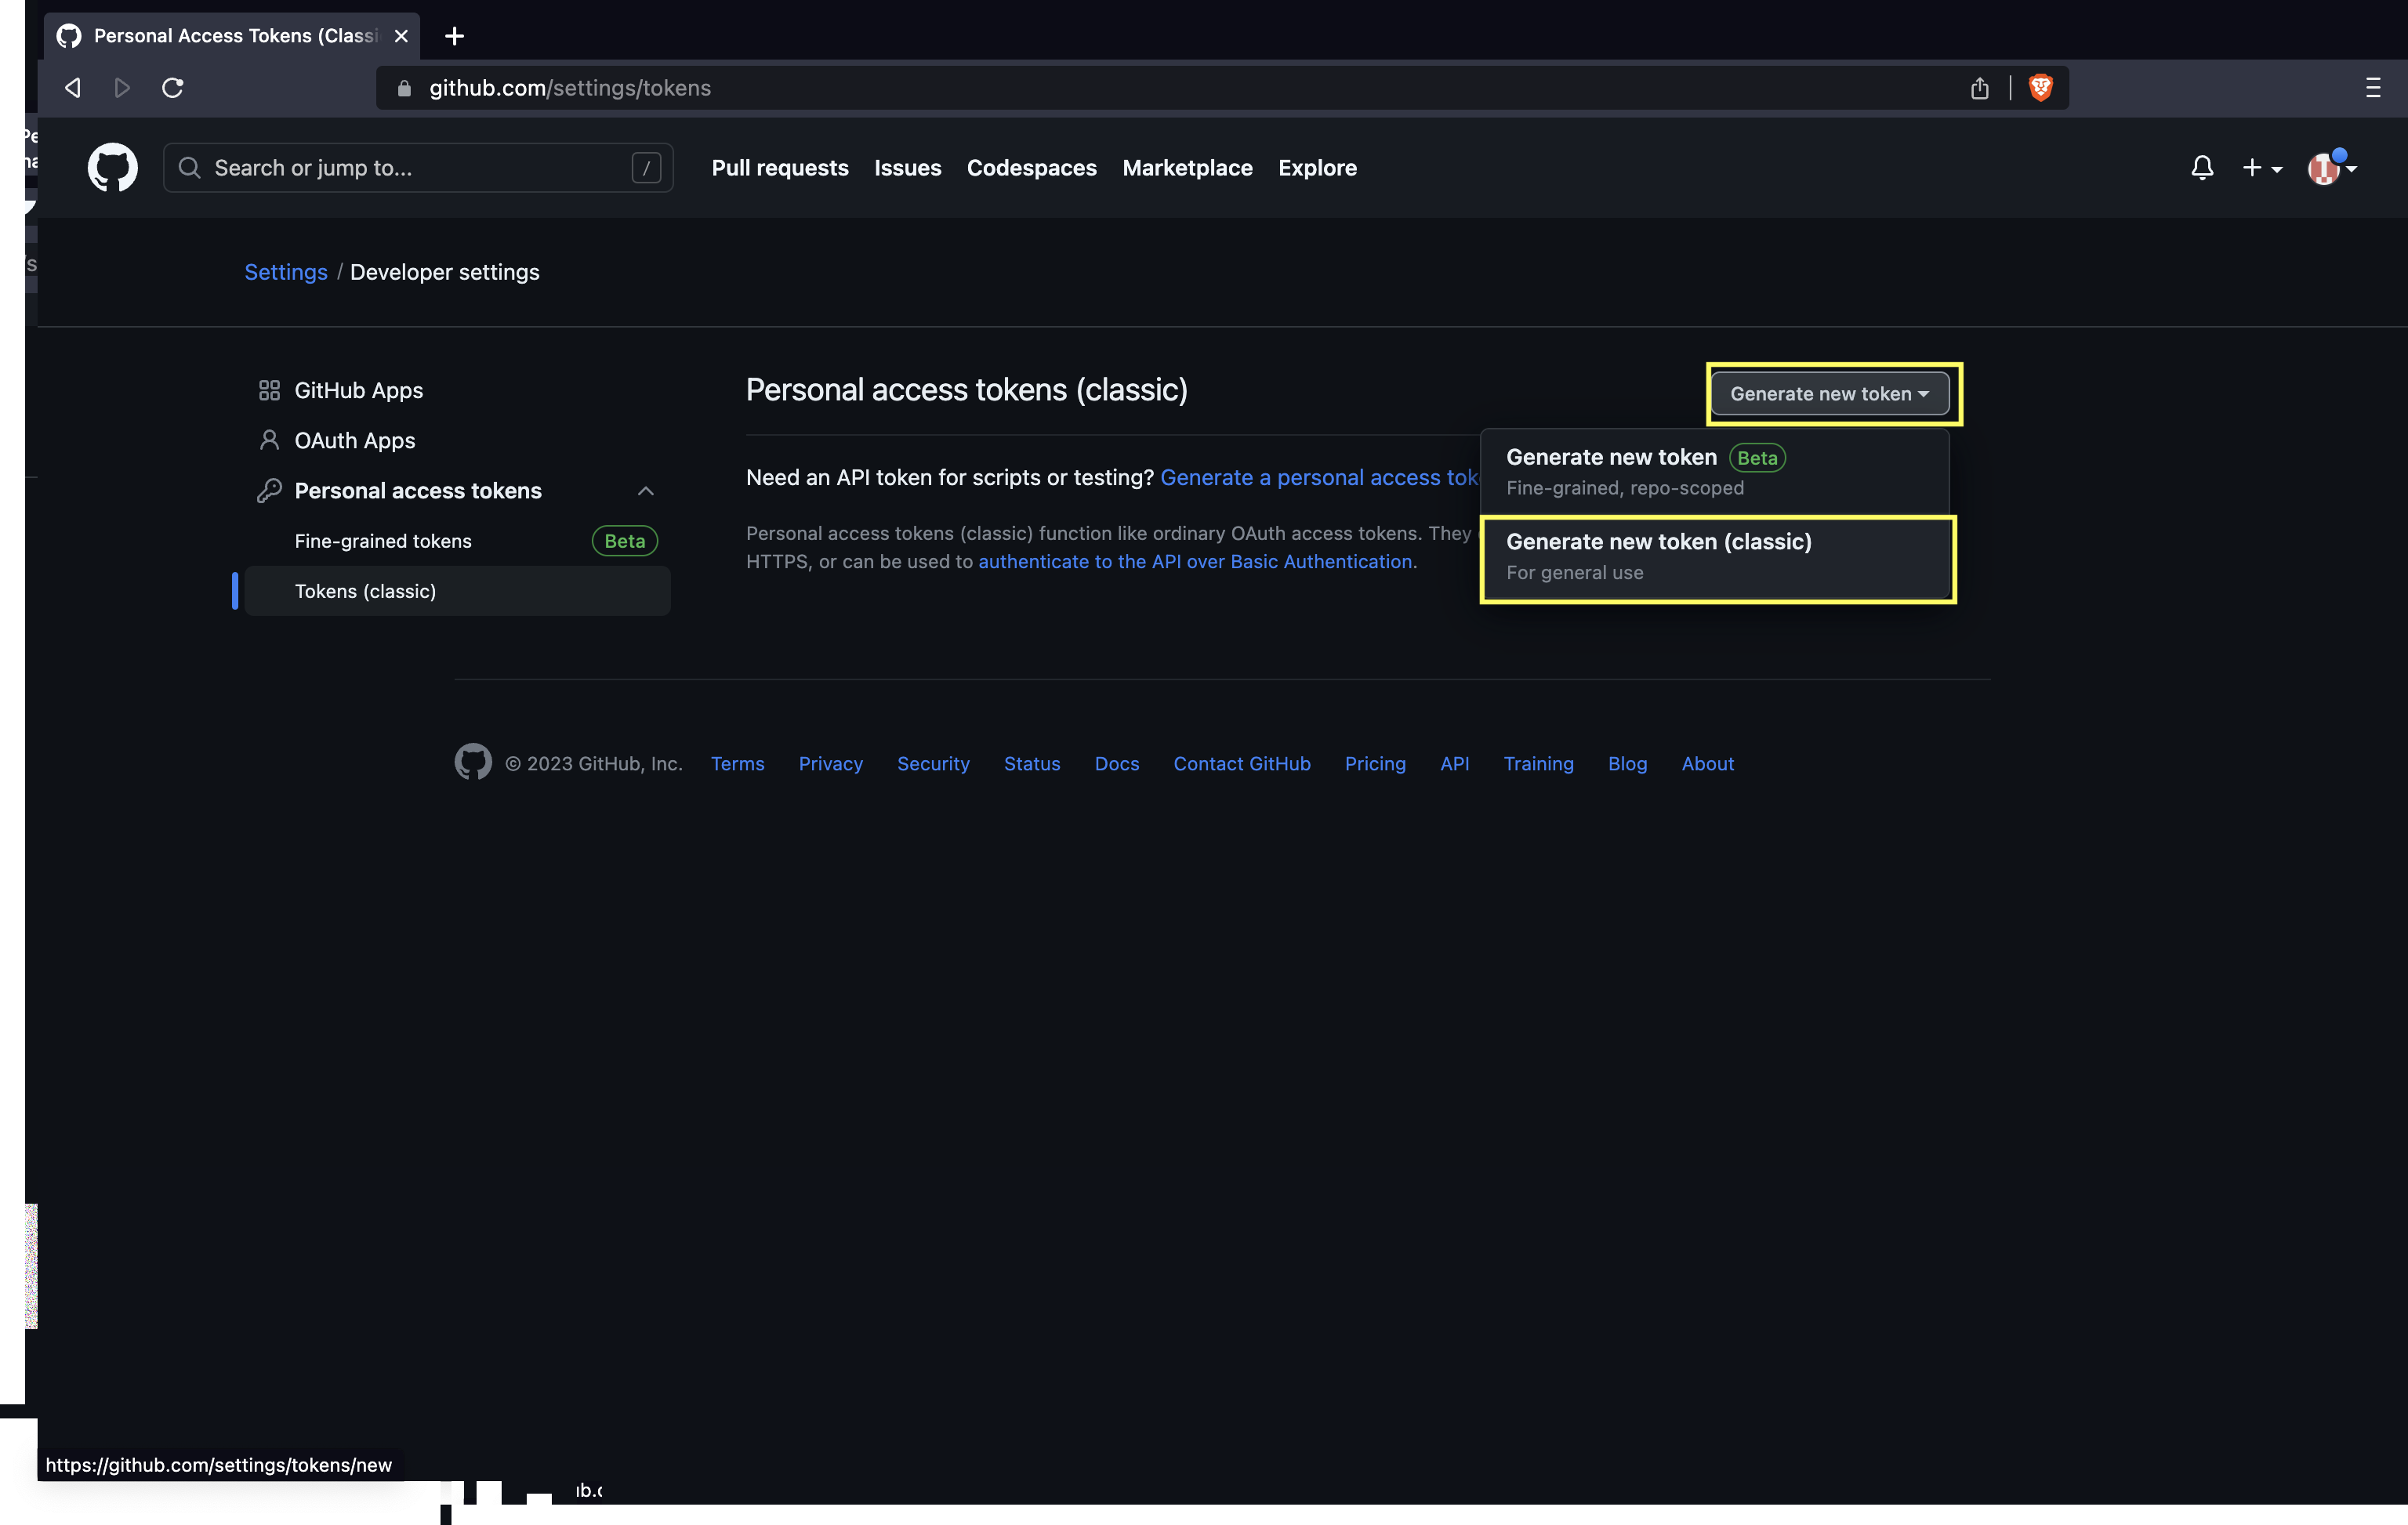
Task: Click the Security footer link
Action: 933,763
